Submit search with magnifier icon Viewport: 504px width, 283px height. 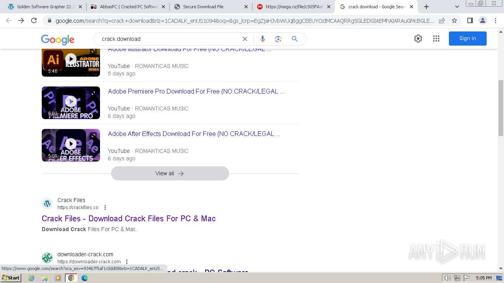(295, 39)
